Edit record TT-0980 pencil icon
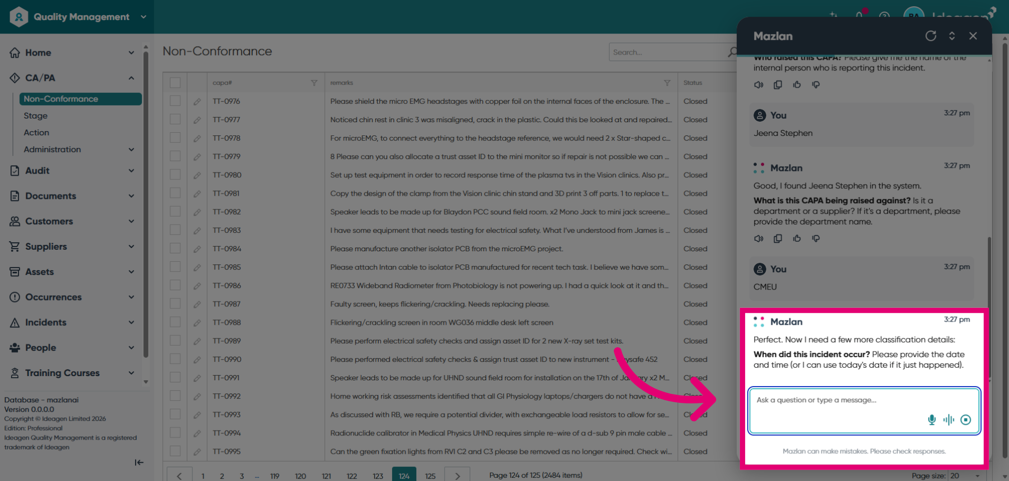Viewport: 1009px width, 481px height. (197, 175)
